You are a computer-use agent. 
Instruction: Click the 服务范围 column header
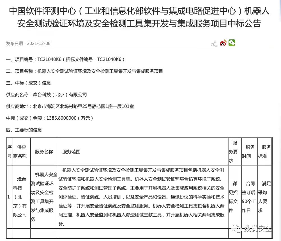(x=143, y=152)
